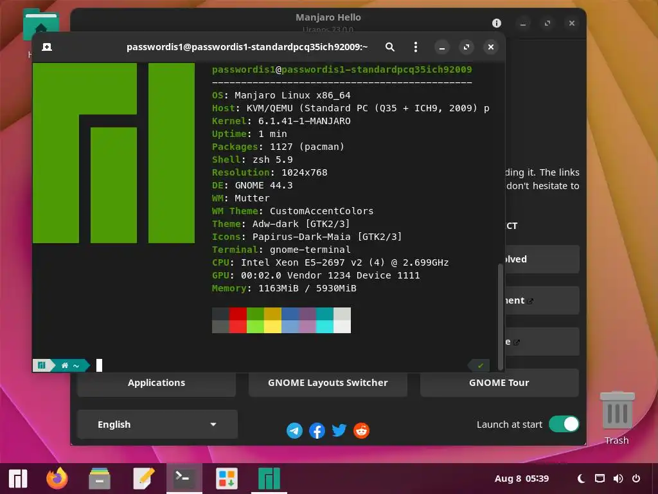The height and width of the screenshot is (494, 658).
Task: Click the night mode moon icon
Action: pos(581,479)
